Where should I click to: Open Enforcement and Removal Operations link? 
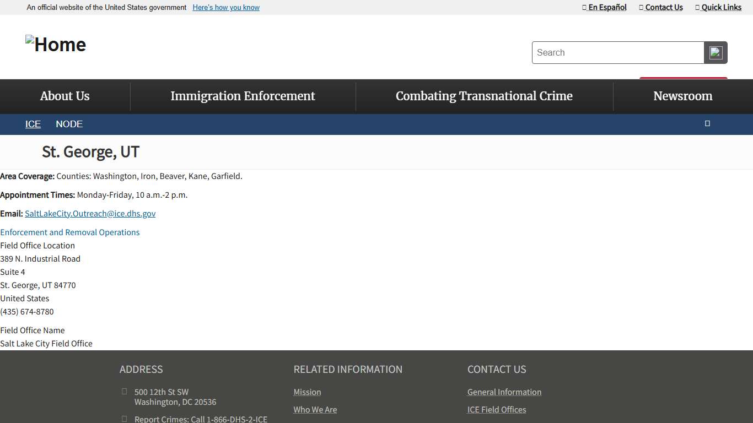70,232
